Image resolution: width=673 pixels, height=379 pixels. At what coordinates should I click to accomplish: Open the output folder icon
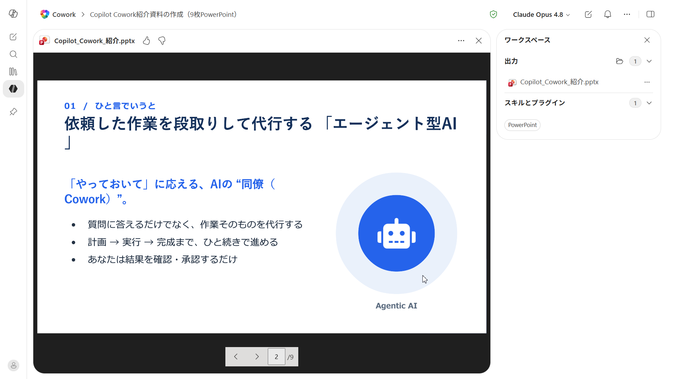619,61
